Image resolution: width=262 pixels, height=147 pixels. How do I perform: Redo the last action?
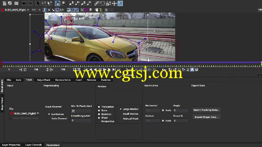tap(30, 3)
